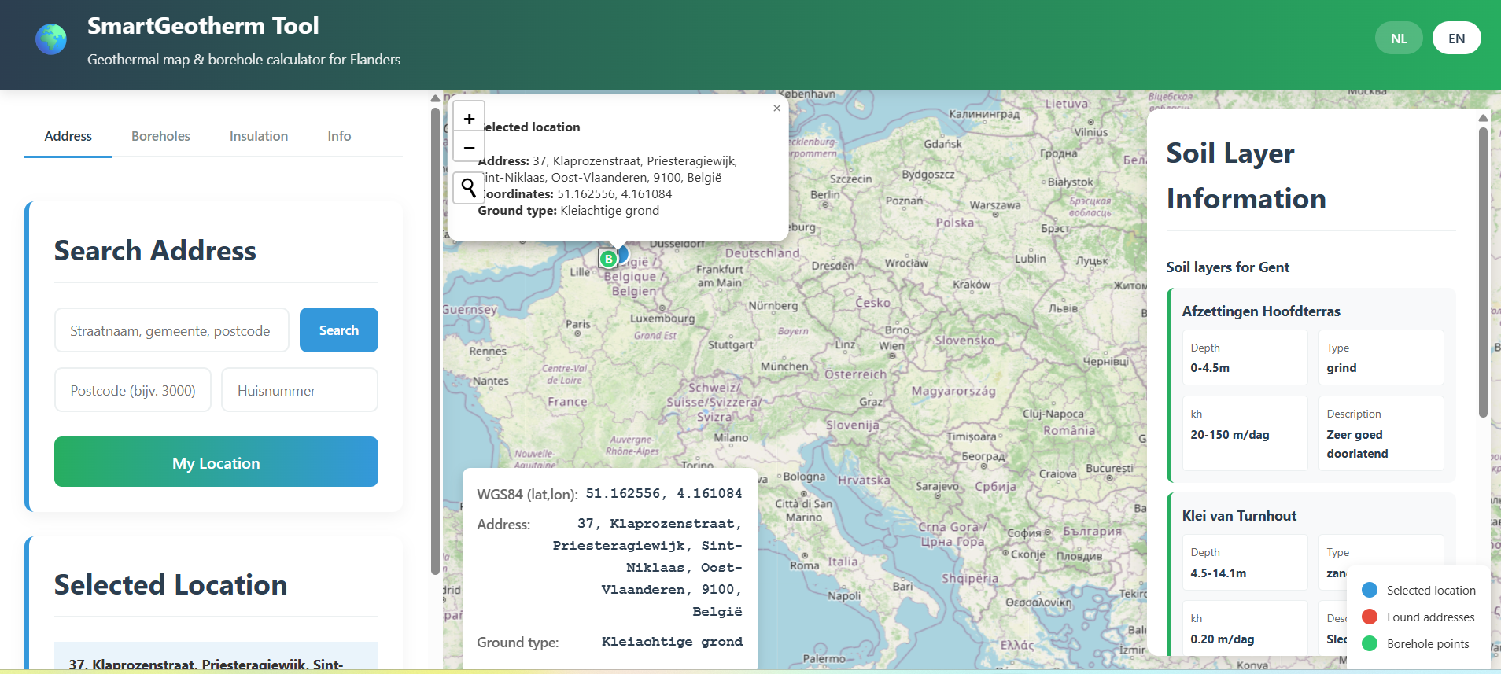Image resolution: width=1501 pixels, height=674 pixels.
Task: Click into the Postcode input field
Action: [x=133, y=390]
